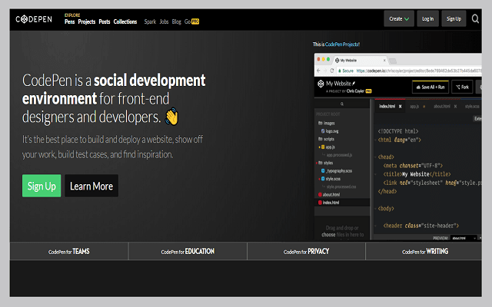Viewport: 492px width, 307px height.
Task: Click the green Sign Up button
Action: coord(42,186)
